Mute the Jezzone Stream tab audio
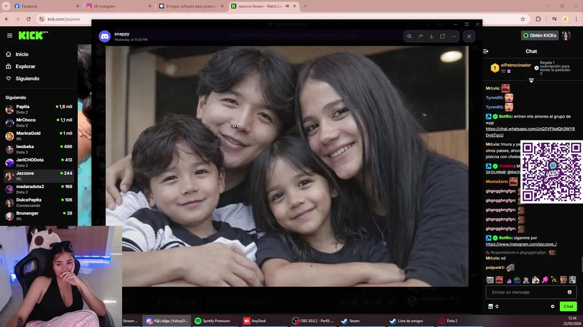 click(x=287, y=6)
